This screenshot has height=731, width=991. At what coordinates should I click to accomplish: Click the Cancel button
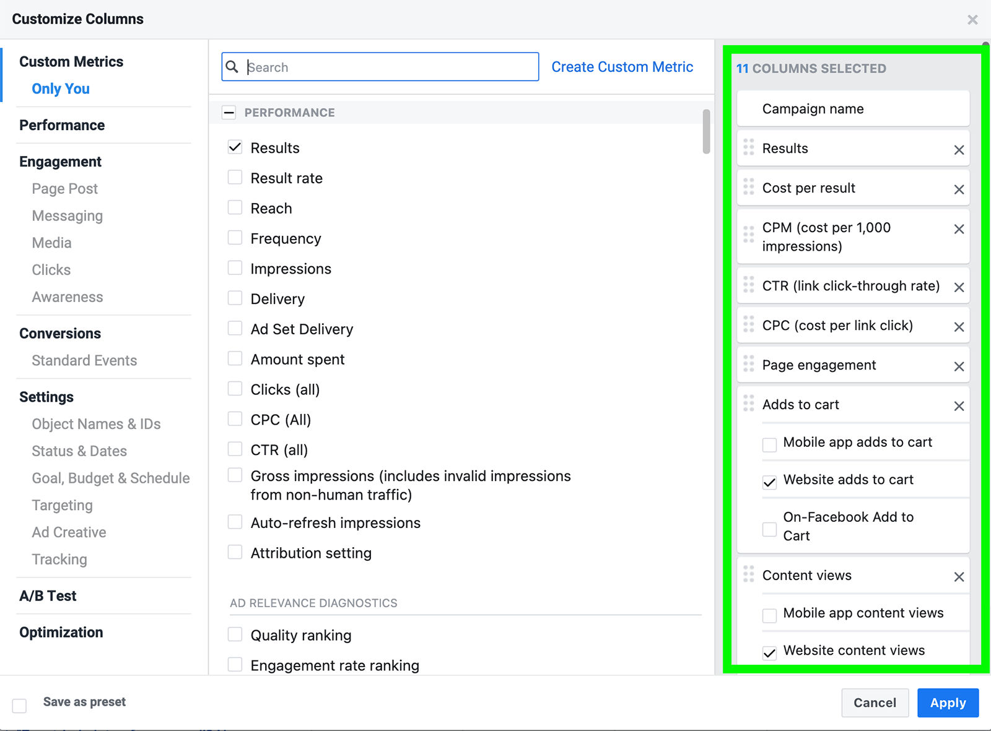(x=875, y=703)
